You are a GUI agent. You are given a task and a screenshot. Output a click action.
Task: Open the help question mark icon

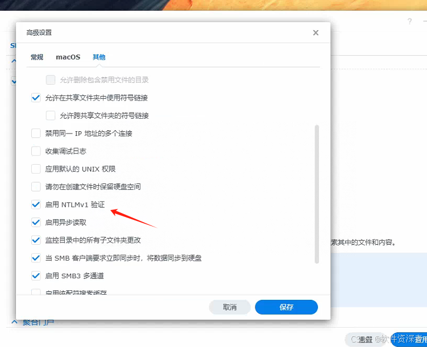click(x=409, y=21)
